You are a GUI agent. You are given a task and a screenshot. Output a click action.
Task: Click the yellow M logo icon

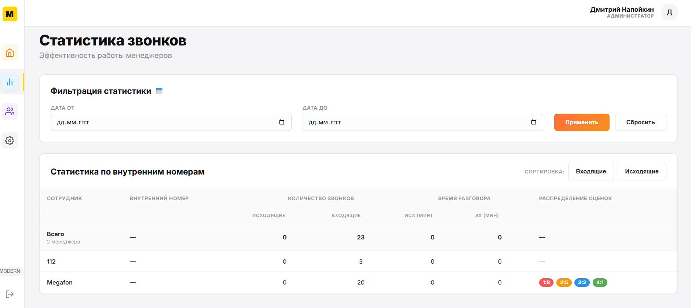[x=10, y=14]
